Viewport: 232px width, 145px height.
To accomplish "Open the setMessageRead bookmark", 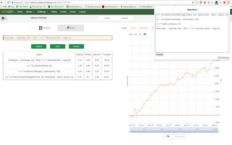I will [x=146, y=7].
